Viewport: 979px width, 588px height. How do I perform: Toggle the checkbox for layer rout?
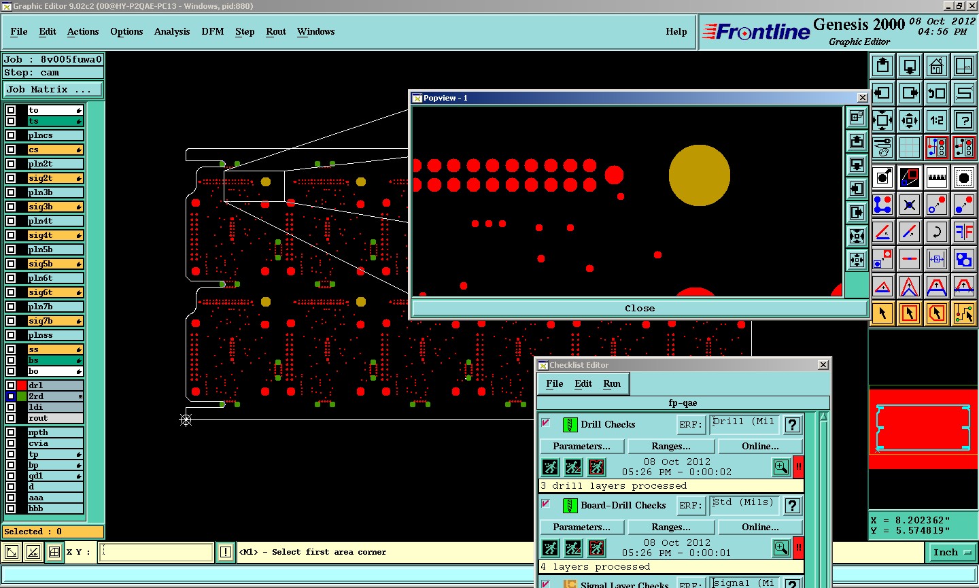(11, 418)
